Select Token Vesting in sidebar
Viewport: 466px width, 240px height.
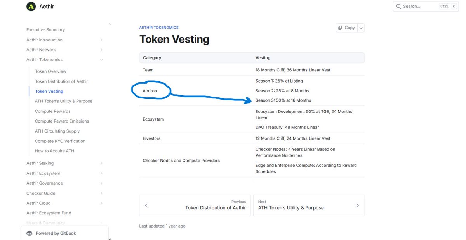click(49, 92)
